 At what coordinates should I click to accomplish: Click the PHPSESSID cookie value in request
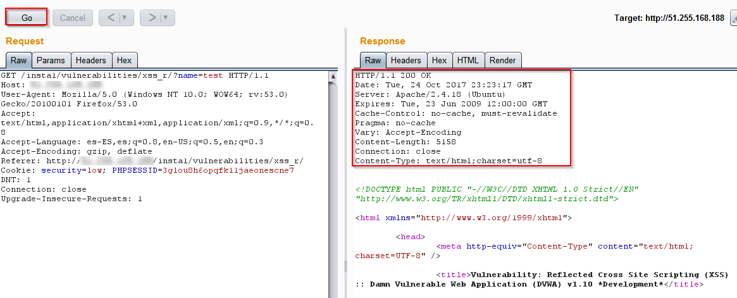tap(228, 170)
